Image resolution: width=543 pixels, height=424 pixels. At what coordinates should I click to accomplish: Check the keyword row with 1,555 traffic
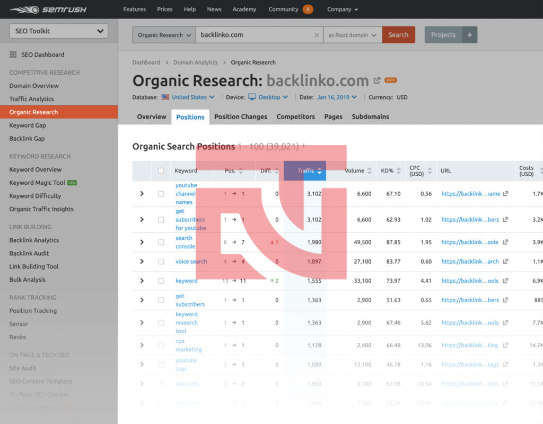click(x=161, y=281)
